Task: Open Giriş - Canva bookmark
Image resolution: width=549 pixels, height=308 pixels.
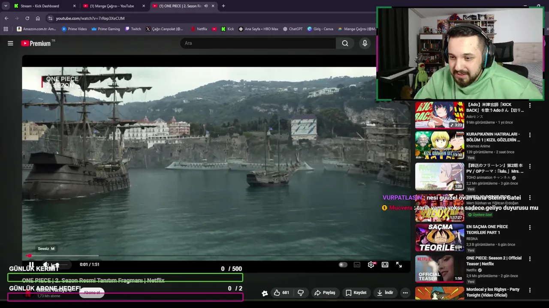Action: tap(320, 29)
